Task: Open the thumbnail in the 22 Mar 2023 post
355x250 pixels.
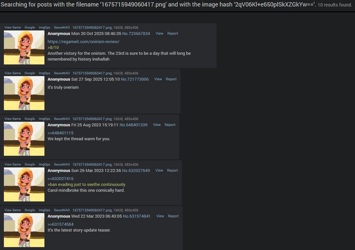Action: tap(24, 230)
